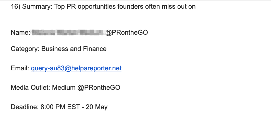The height and width of the screenshot is (128, 271).
Task: Click the "Email:" label
Action: pos(20,68)
